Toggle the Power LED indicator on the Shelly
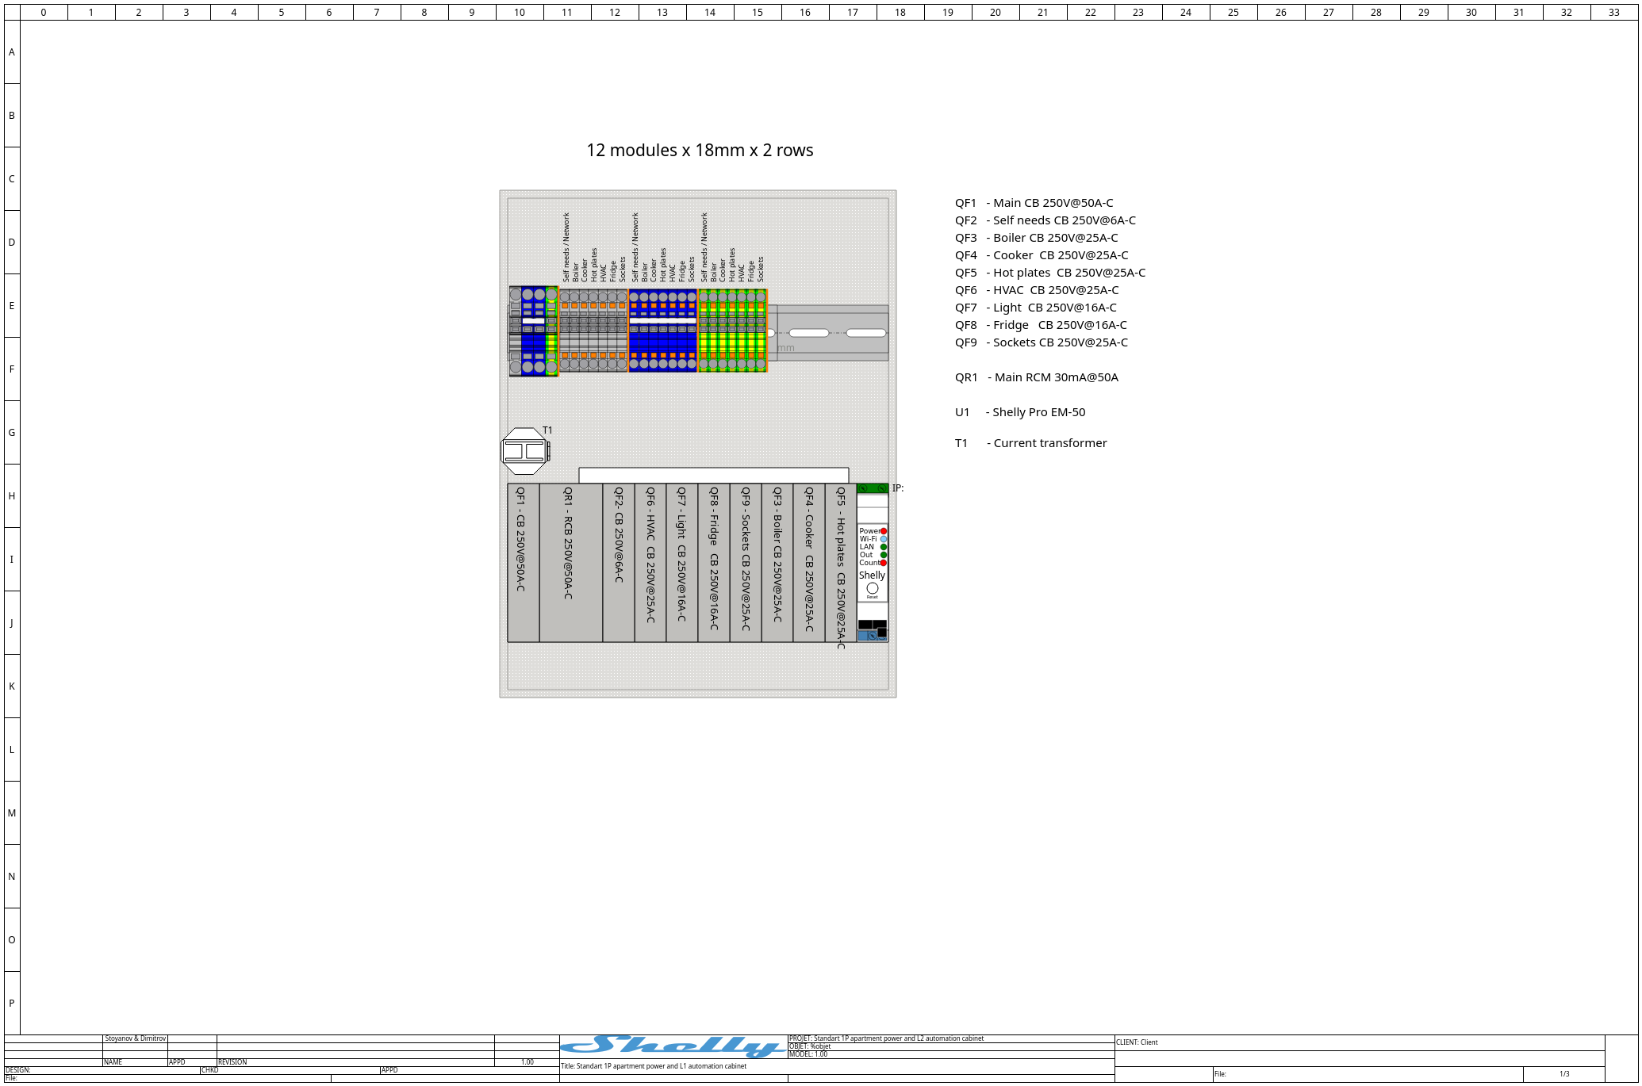Screen dimensions: 1642x1086 [882, 531]
